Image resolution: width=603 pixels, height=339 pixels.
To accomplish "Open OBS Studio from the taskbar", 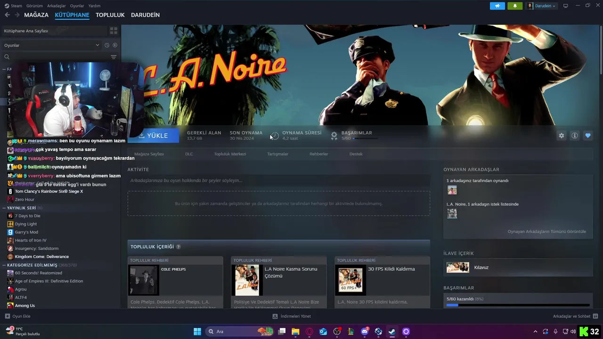I will (x=337, y=331).
